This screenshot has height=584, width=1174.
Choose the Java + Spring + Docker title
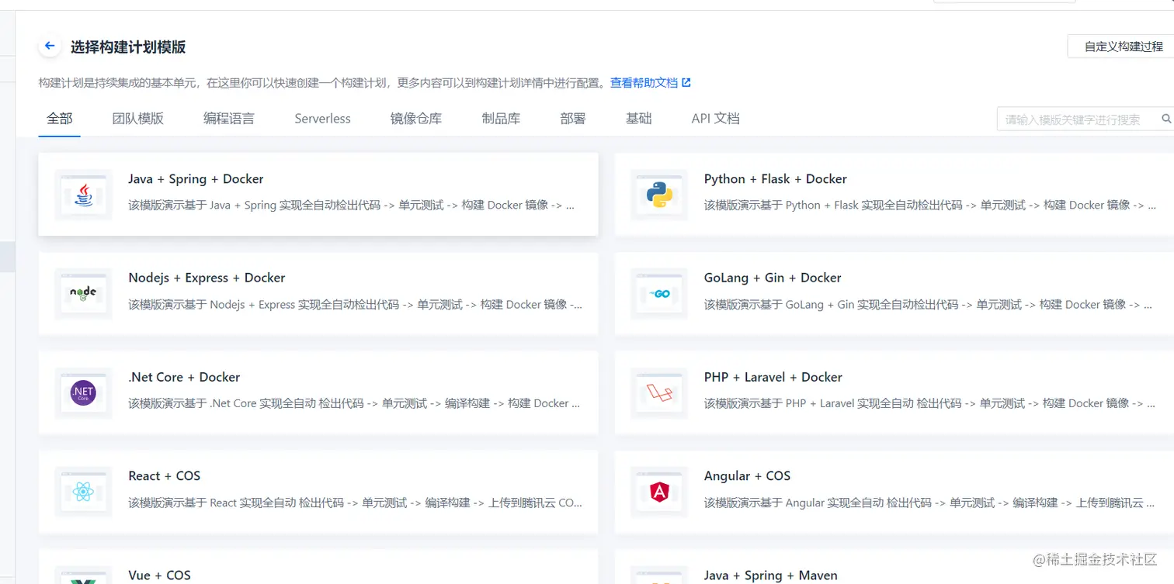click(x=196, y=179)
